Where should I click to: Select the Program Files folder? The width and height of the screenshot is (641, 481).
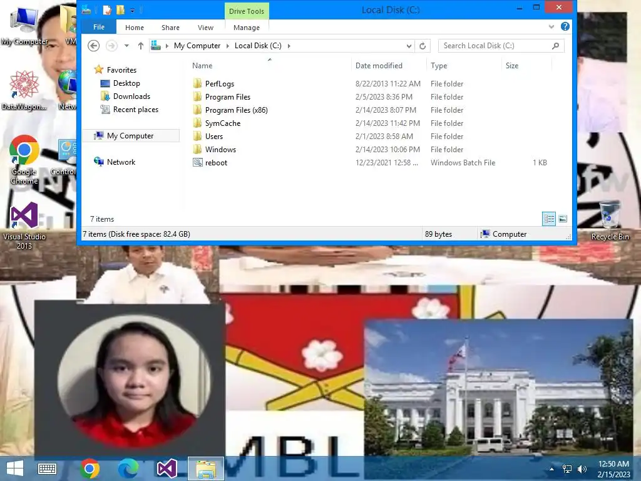pos(228,97)
